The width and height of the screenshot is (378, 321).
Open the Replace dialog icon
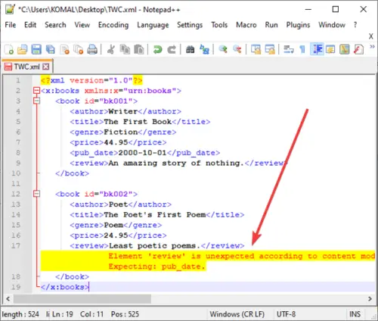tap(204, 49)
